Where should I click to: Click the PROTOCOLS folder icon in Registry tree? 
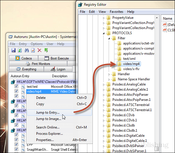[x=108, y=33]
